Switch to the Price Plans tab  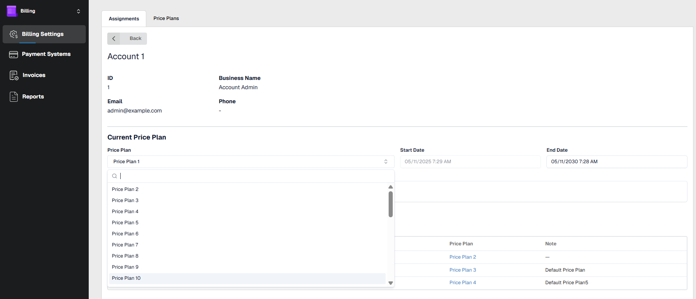[166, 19]
